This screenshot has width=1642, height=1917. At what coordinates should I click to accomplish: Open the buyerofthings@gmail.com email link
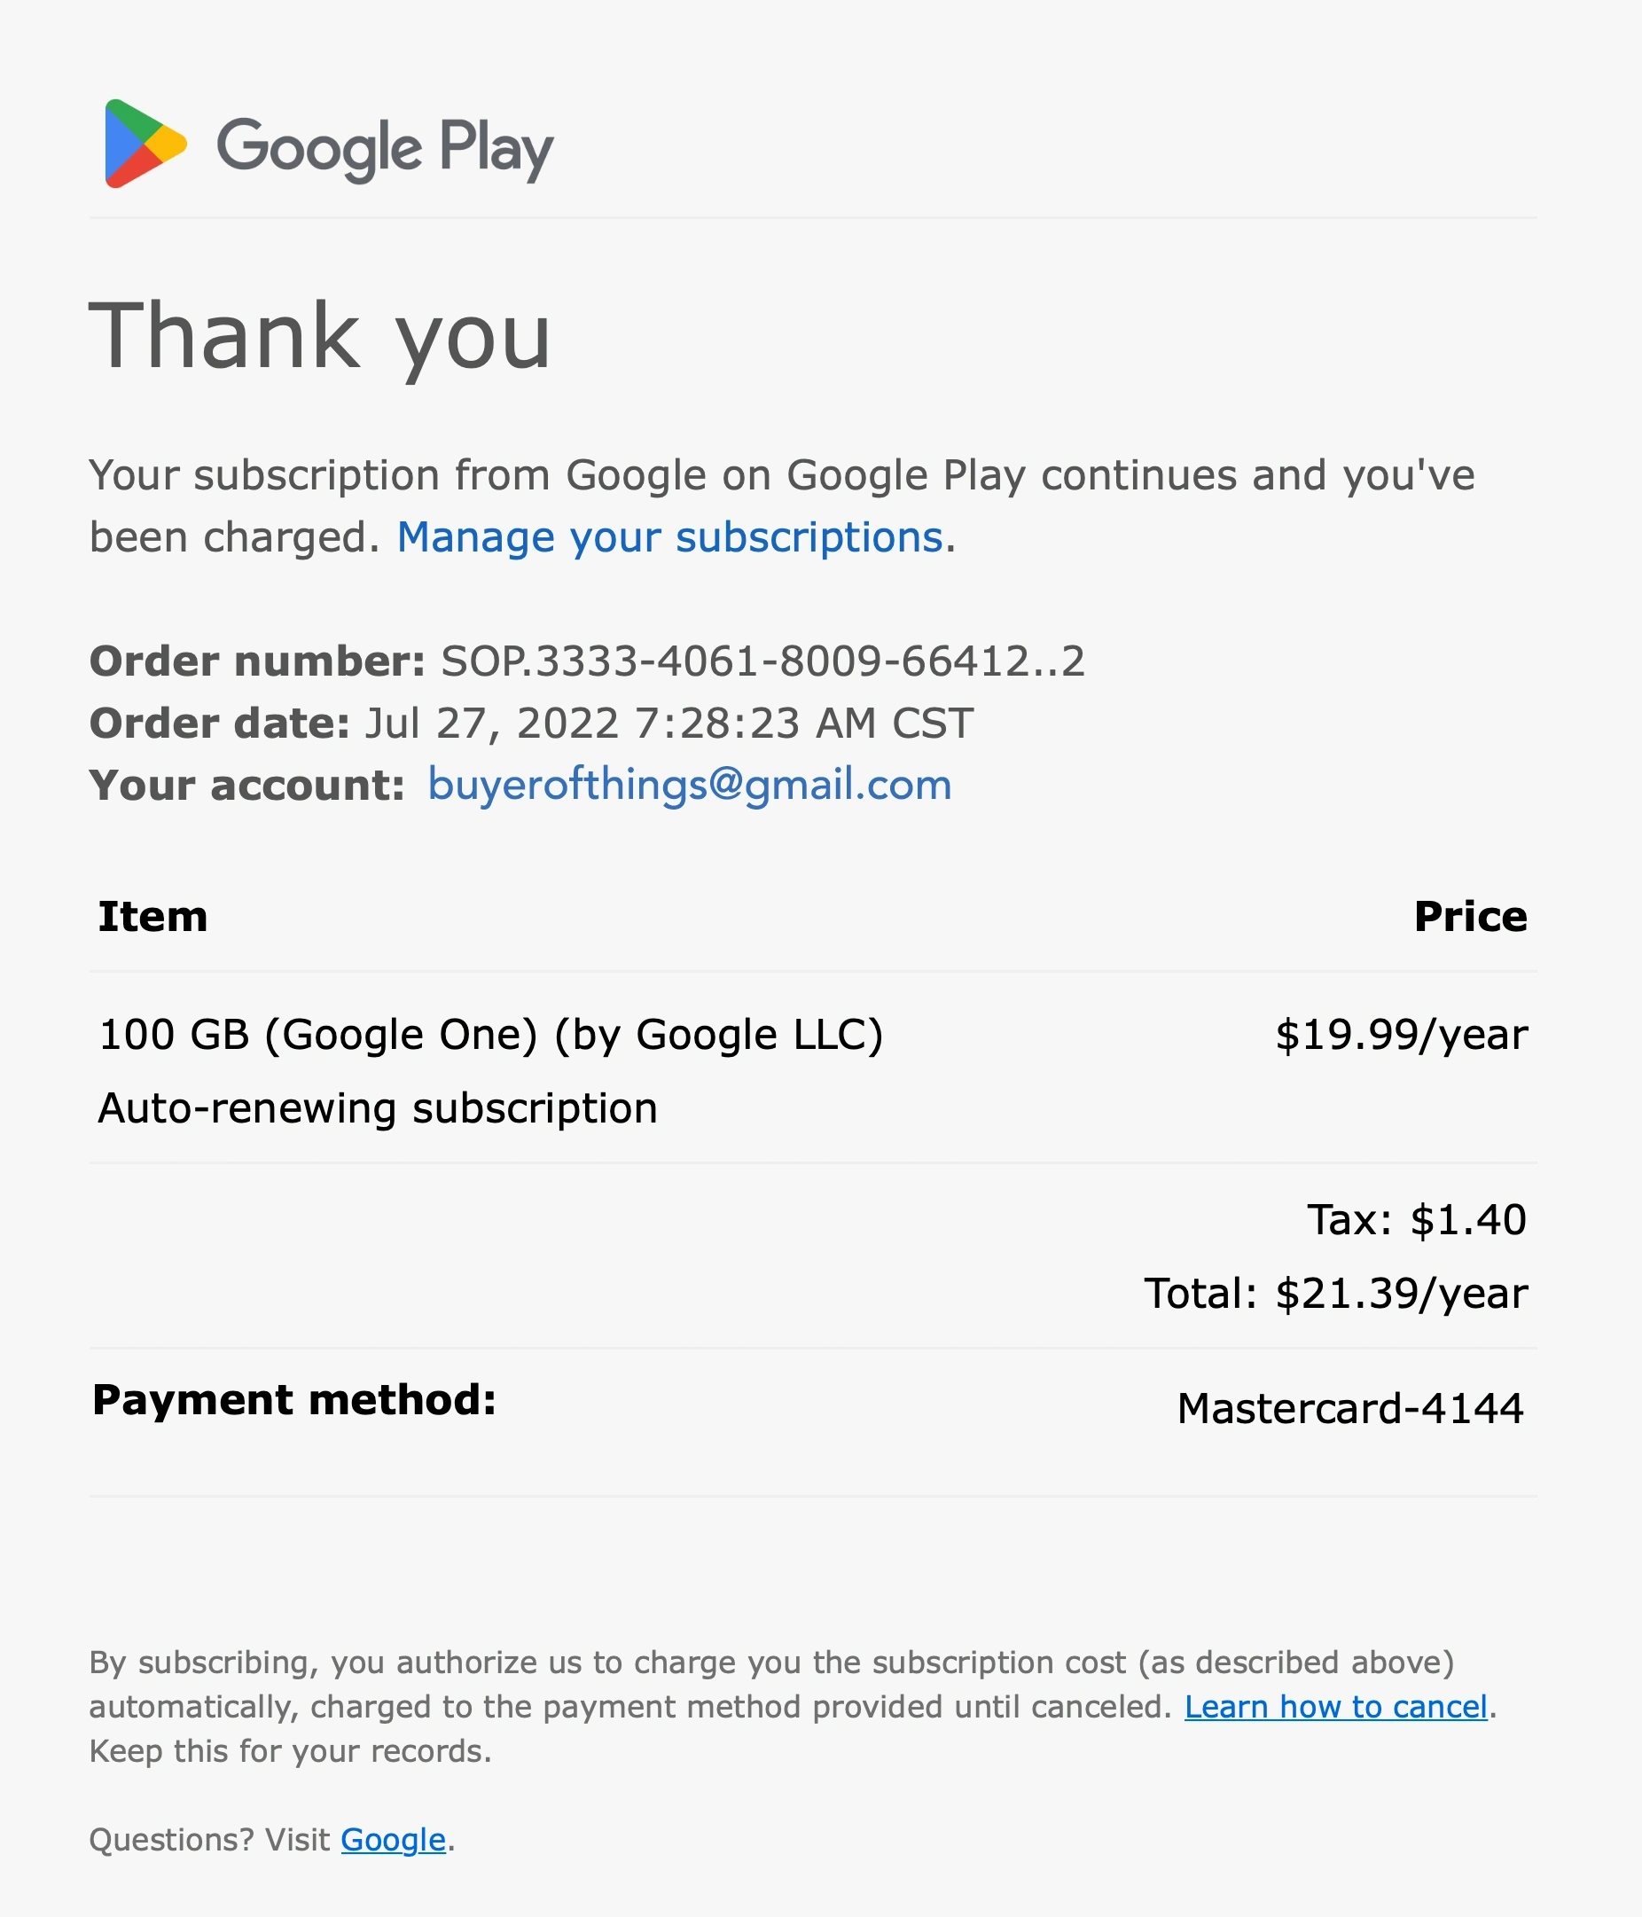[x=689, y=786]
